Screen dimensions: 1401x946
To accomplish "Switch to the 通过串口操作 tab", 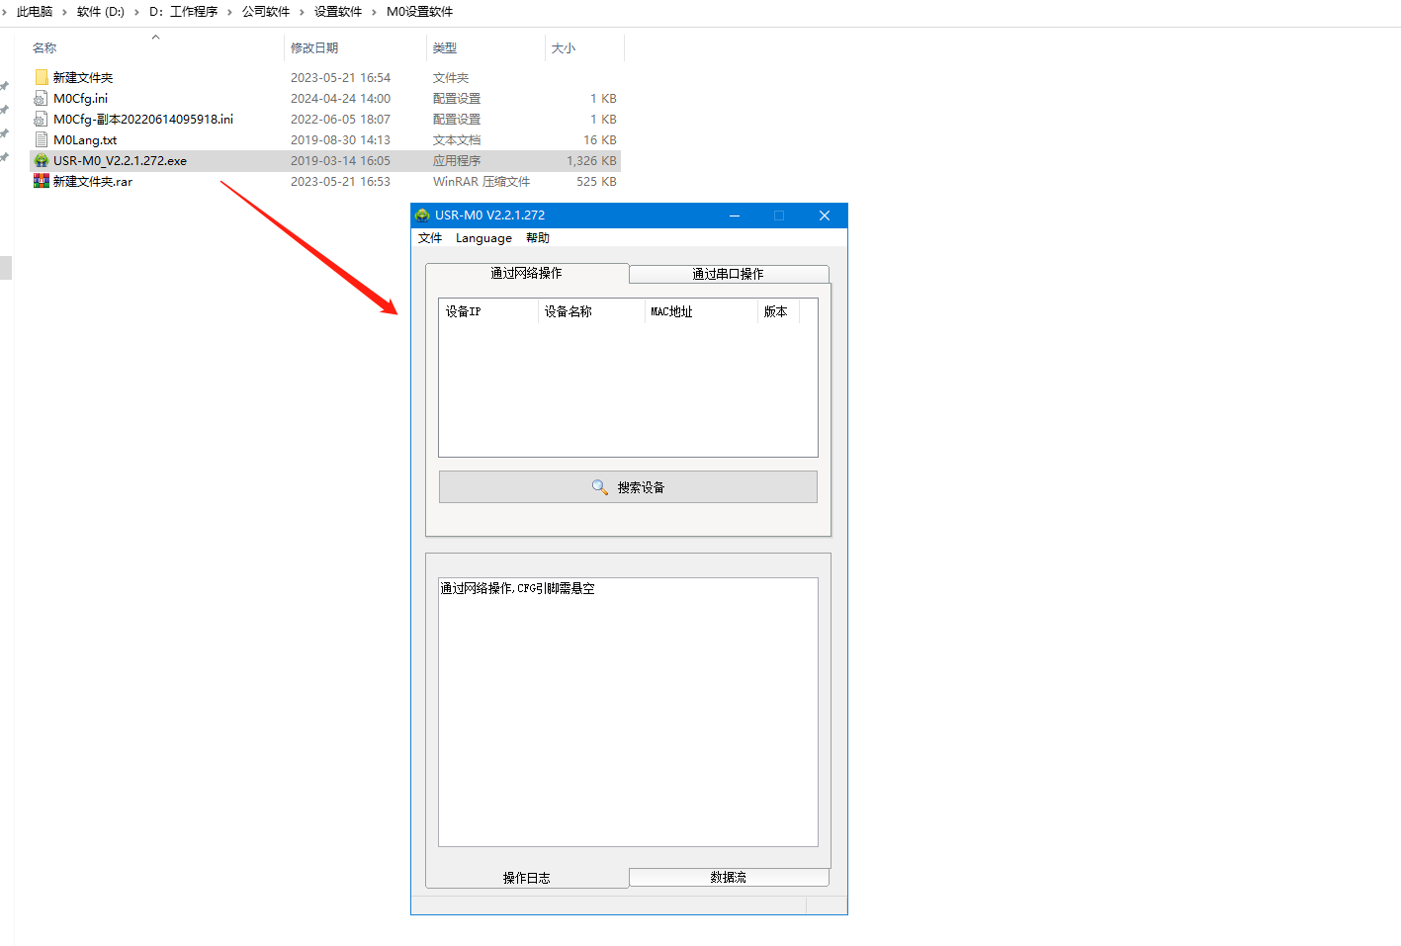I will [x=729, y=274].
